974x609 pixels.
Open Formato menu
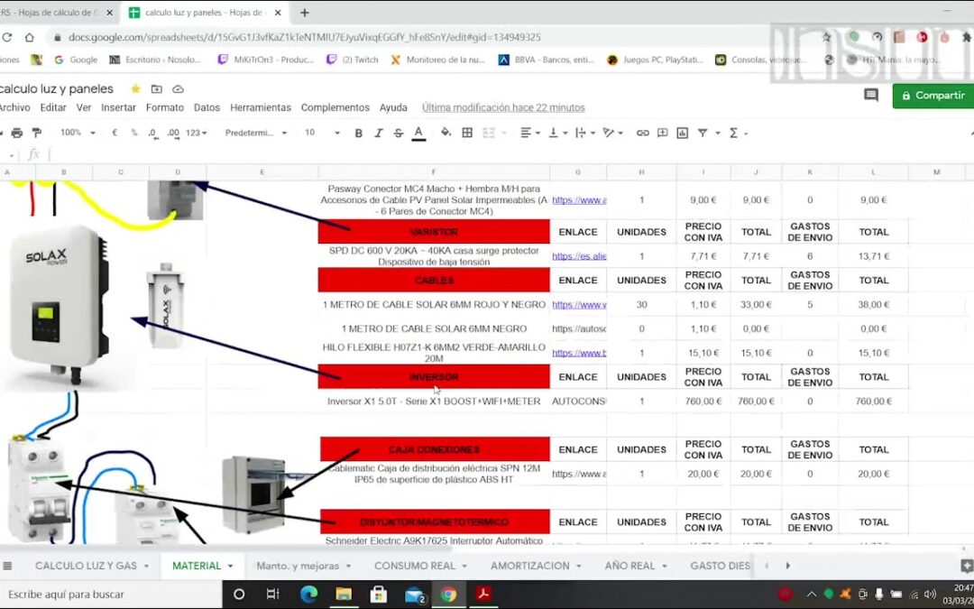[165, 107]
